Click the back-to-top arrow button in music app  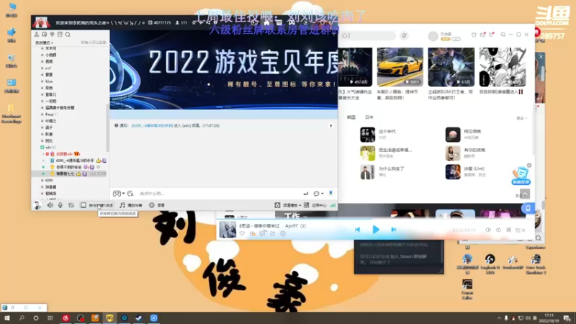[526, 194]
